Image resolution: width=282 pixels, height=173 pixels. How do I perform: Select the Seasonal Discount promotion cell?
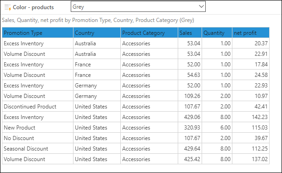pyautogui.click(x=38, y=149)
